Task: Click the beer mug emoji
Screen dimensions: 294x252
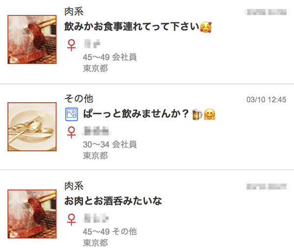Action: pos(197,114)
